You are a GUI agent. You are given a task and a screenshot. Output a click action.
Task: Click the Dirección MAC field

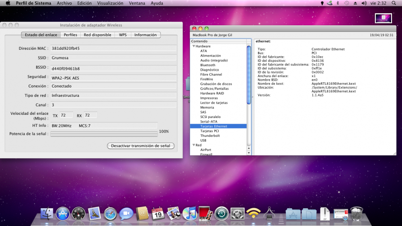113,49
